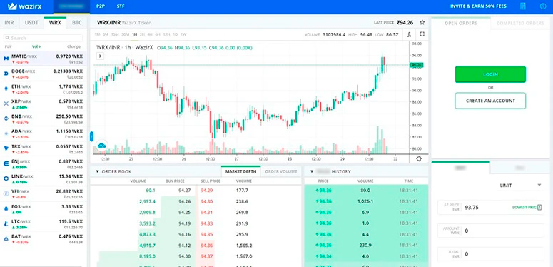This screenshot has width=553, height=267.
Task: Click the pair Search field
Action: 44,38
